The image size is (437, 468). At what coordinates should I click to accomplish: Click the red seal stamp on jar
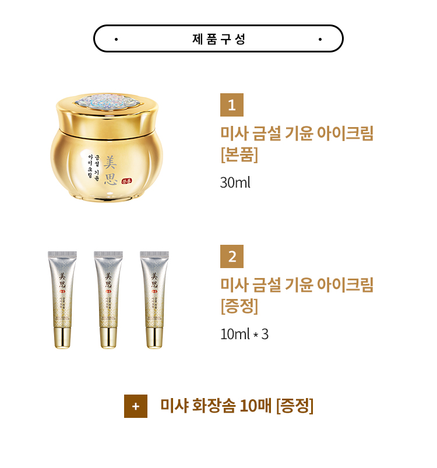click(x=126, y=181)
